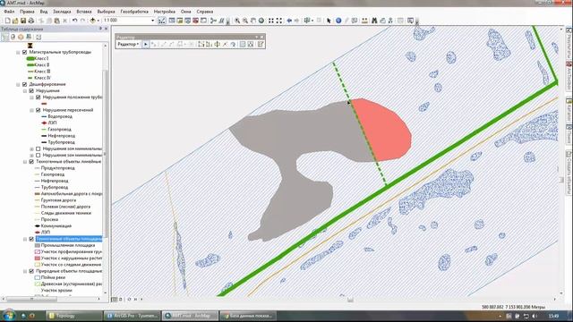Click the New map document icon

tap(7, 21)
